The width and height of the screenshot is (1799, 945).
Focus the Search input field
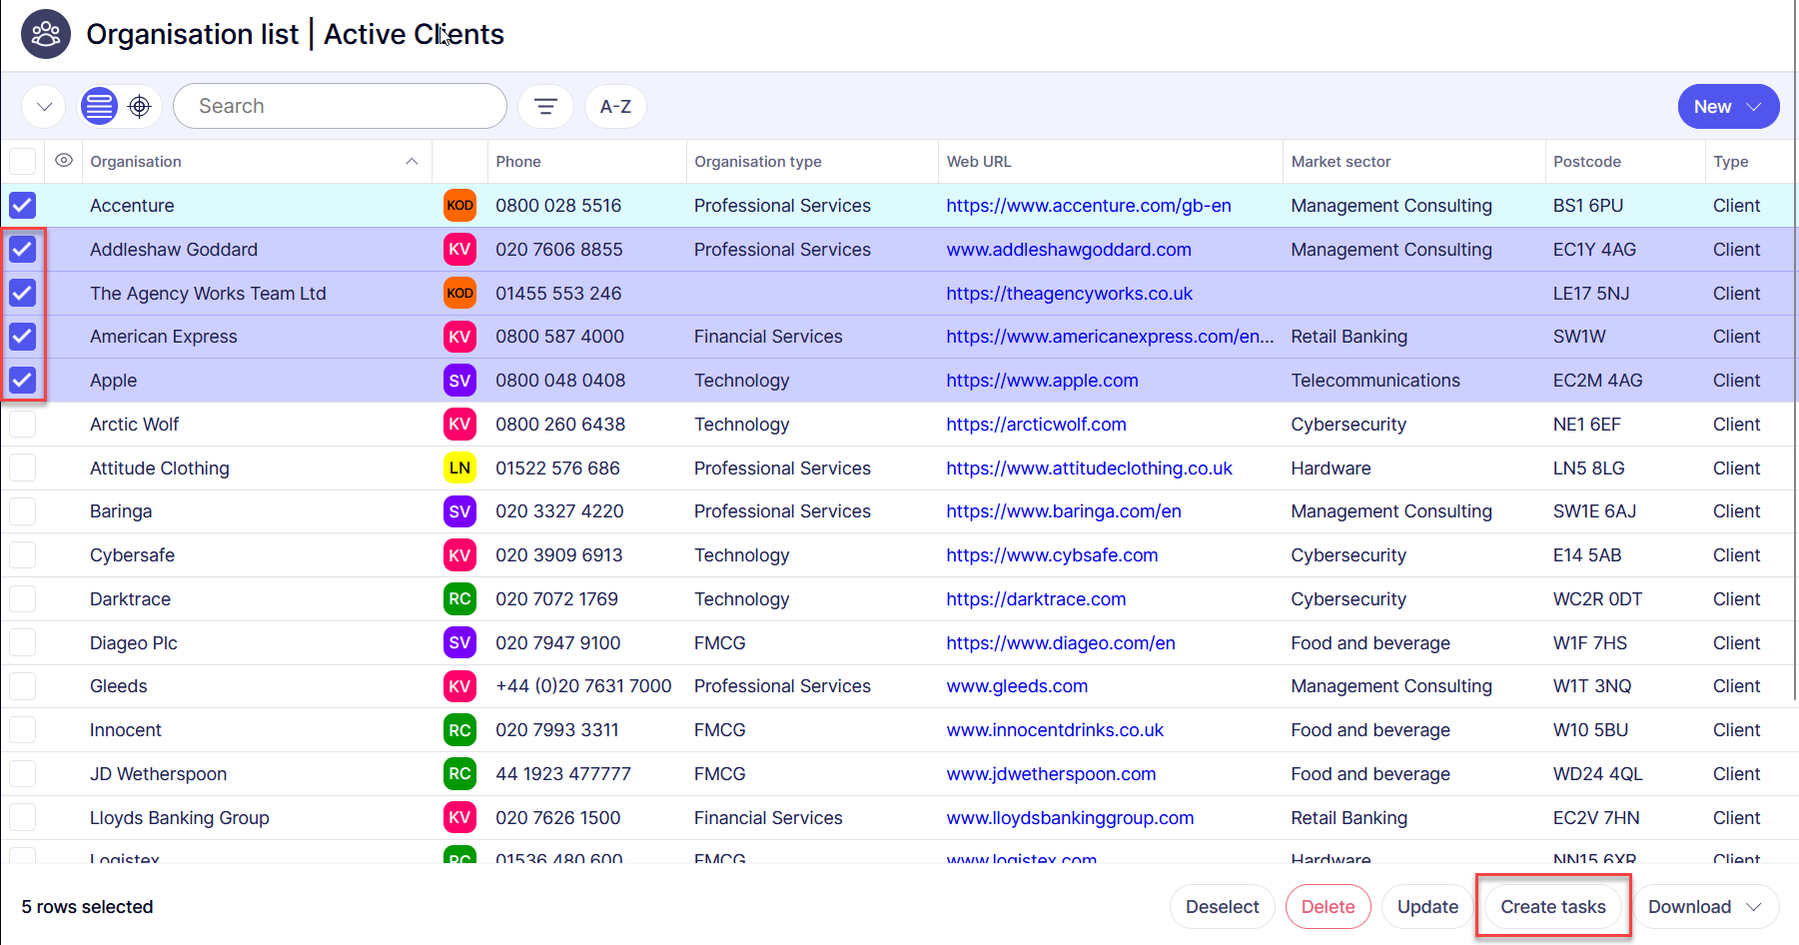pyautogui.click(x=340, y=106)
